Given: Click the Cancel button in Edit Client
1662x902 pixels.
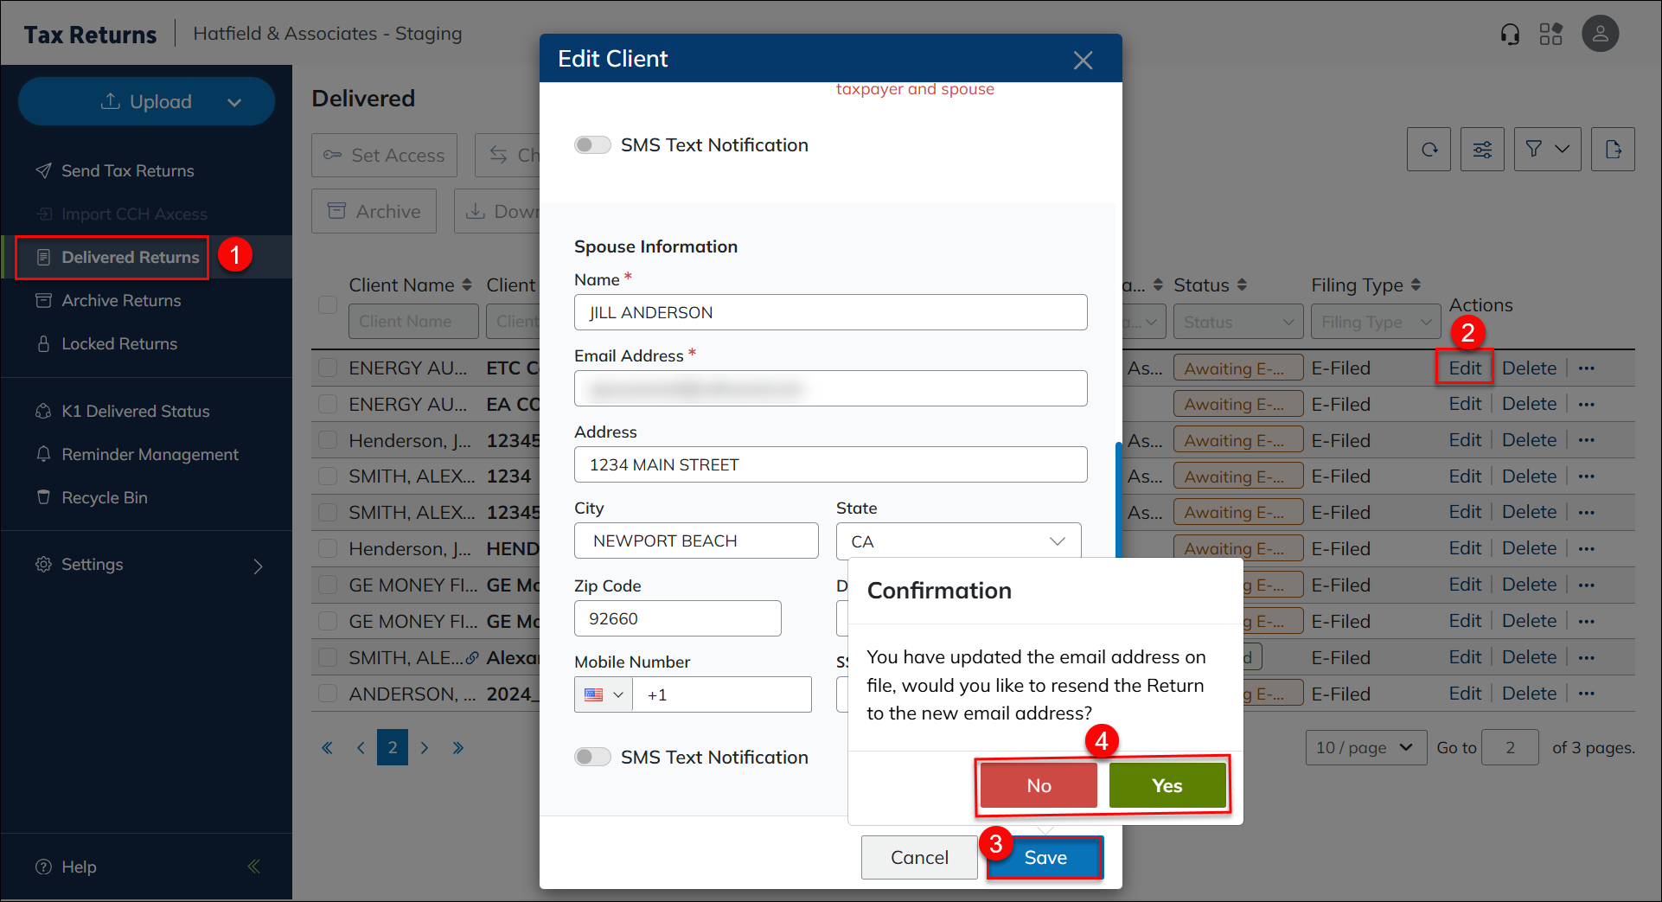Looking at the screenshot, I should tap(918, 858).
